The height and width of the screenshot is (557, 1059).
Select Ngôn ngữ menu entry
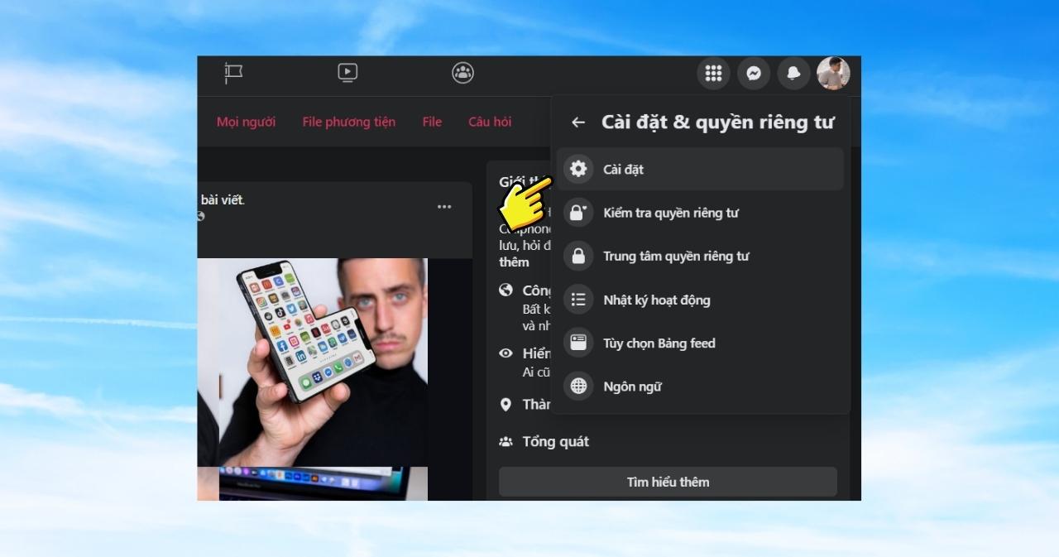(x=700, y=386)
